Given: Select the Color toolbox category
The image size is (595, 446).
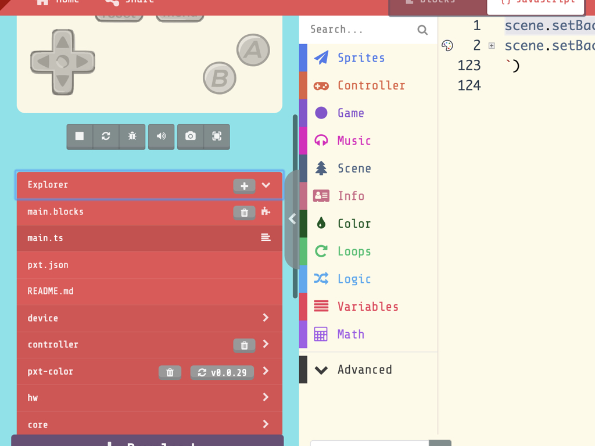Looking at the screenshot, I should pos(368,224).
